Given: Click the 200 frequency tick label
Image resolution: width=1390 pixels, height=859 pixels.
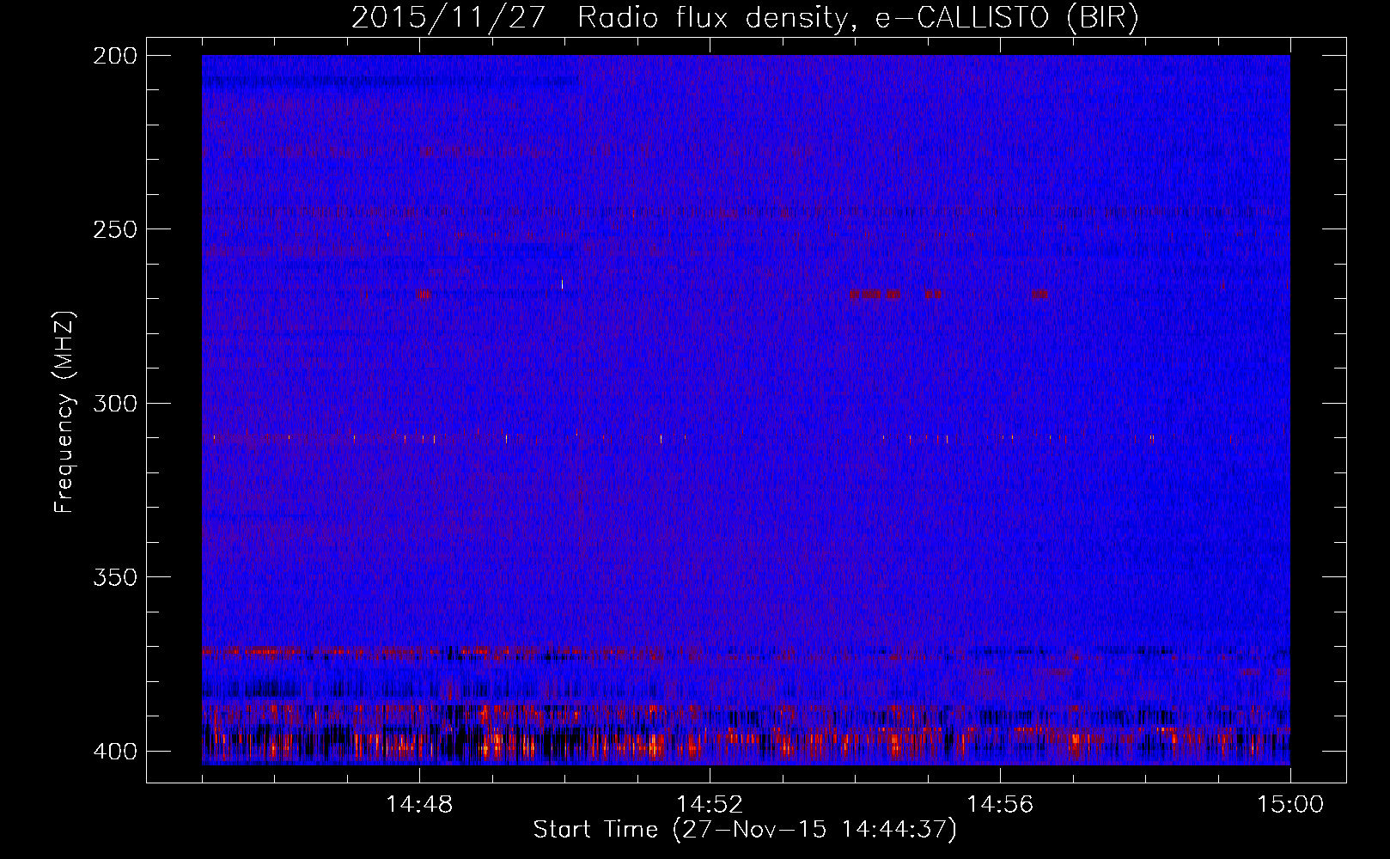Looking at the screenshot, I should (x=115, y=56).
